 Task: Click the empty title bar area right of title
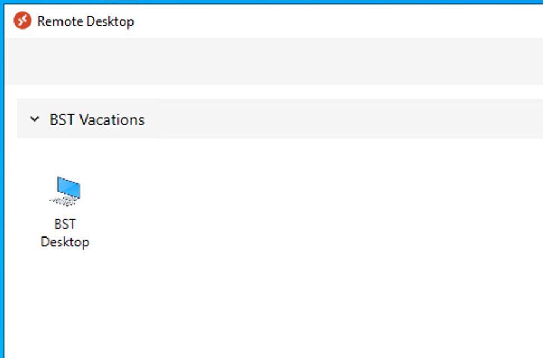pyautogui.click(x=335, y=21)
